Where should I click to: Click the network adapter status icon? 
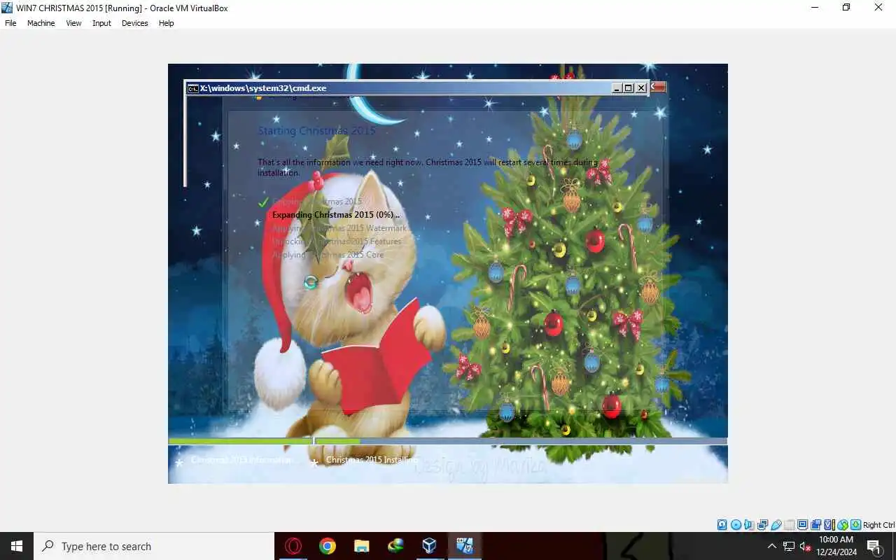click(x=762, y=525)
